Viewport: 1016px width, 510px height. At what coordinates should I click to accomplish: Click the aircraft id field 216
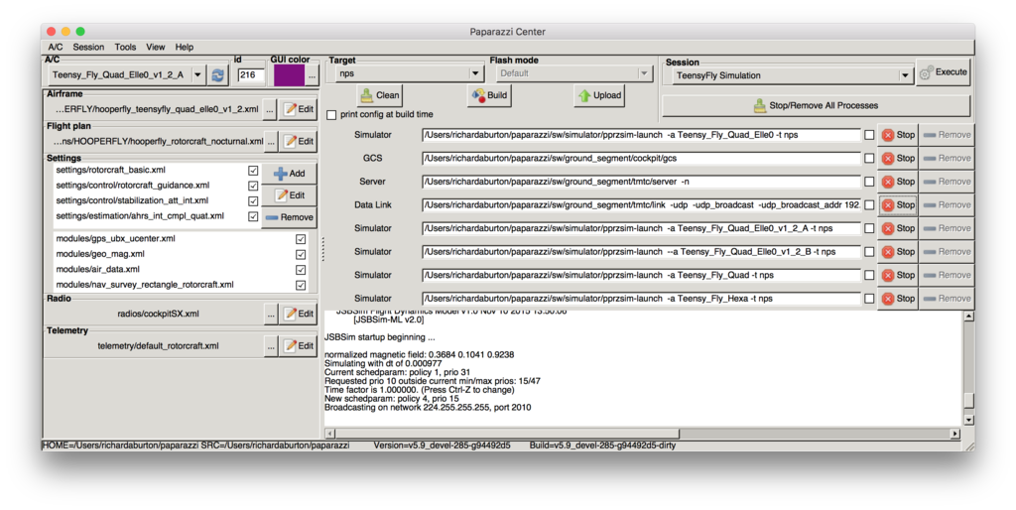[x=250, y=75]
